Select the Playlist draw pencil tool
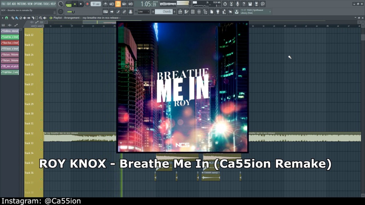The height and width of the screenshot is (205, 365). tap(13, 18)
